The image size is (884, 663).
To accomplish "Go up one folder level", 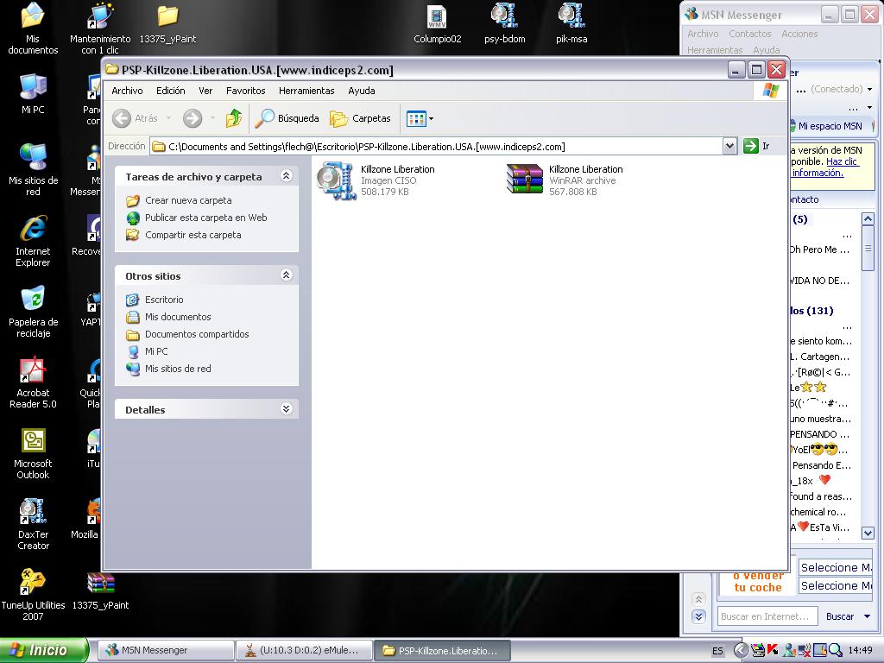I will (234, 118).
